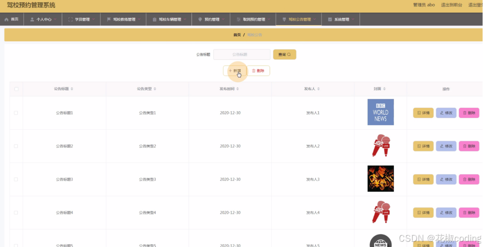This screenshot has height=247, width=483.
Task: Expand the 系统管理 dropdown arrow
Action: [353, 19]
